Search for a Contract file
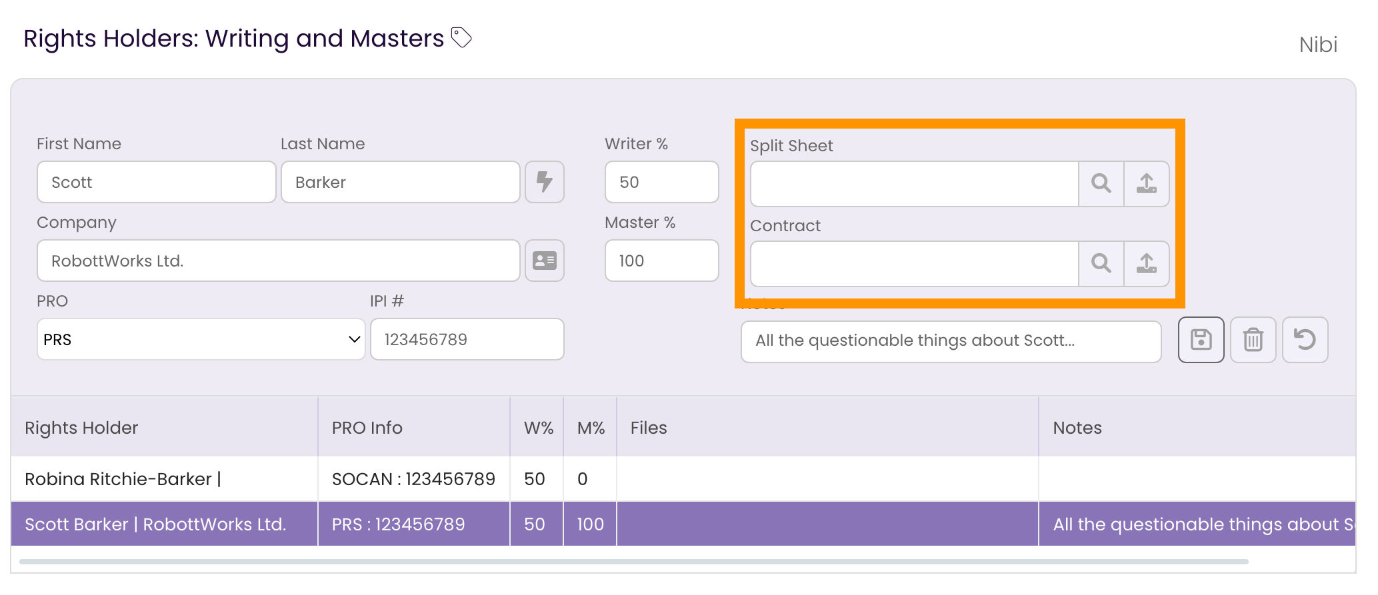This screenshot has height=595, width=1378. pyautogui.click(x=1101, y=264)
